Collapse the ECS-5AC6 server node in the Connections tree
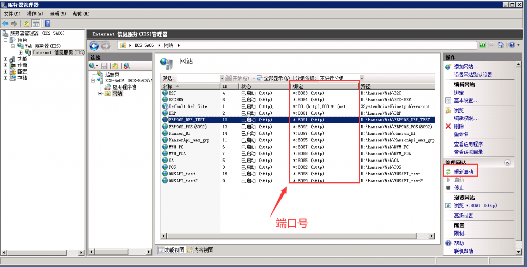 pos(93,81)
